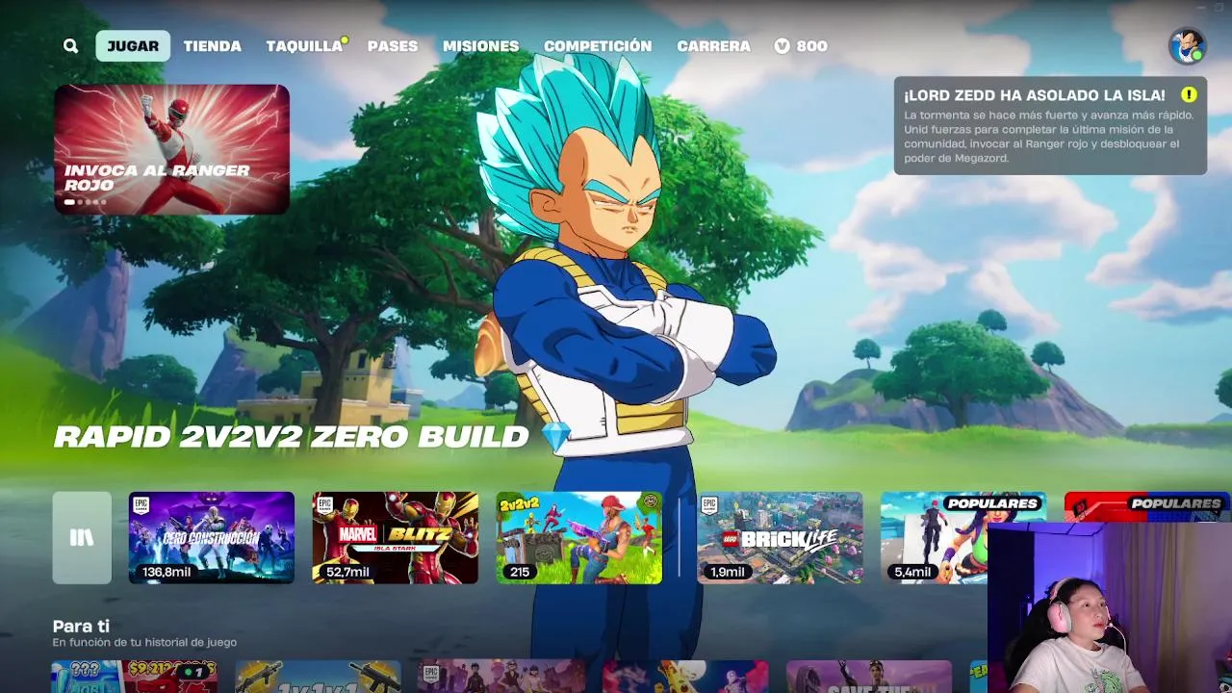This screenshot has width=1232, height=693.
Task: Click the diamond icon beside the game title
Action: coord(556,437)
